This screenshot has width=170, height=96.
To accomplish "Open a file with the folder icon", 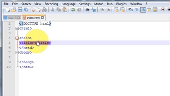I will coord(14,10).
